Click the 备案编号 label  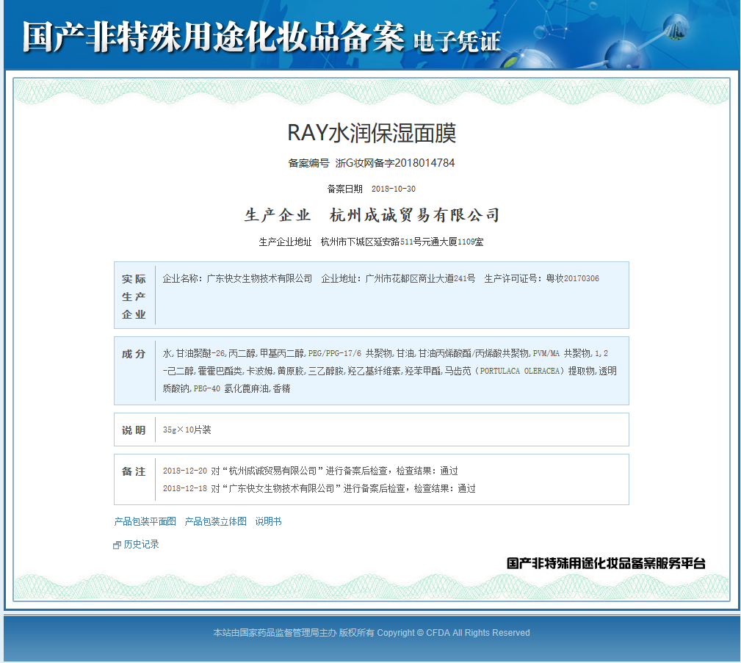pyautogui.click(x=308, y=163)
